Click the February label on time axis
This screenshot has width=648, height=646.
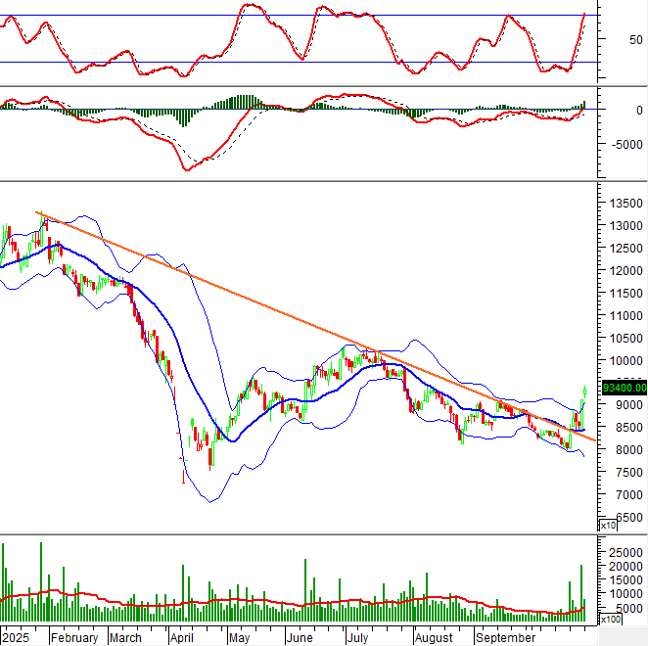pos(75,637)
